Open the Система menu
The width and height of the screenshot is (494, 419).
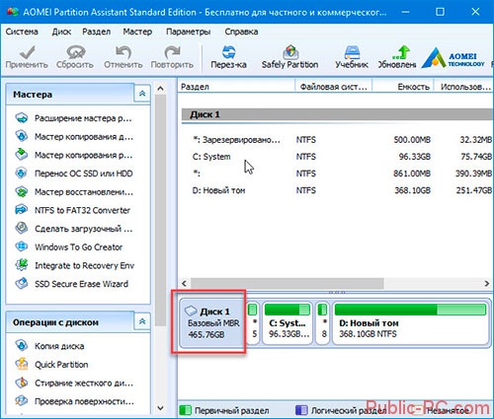click(22, 32)
